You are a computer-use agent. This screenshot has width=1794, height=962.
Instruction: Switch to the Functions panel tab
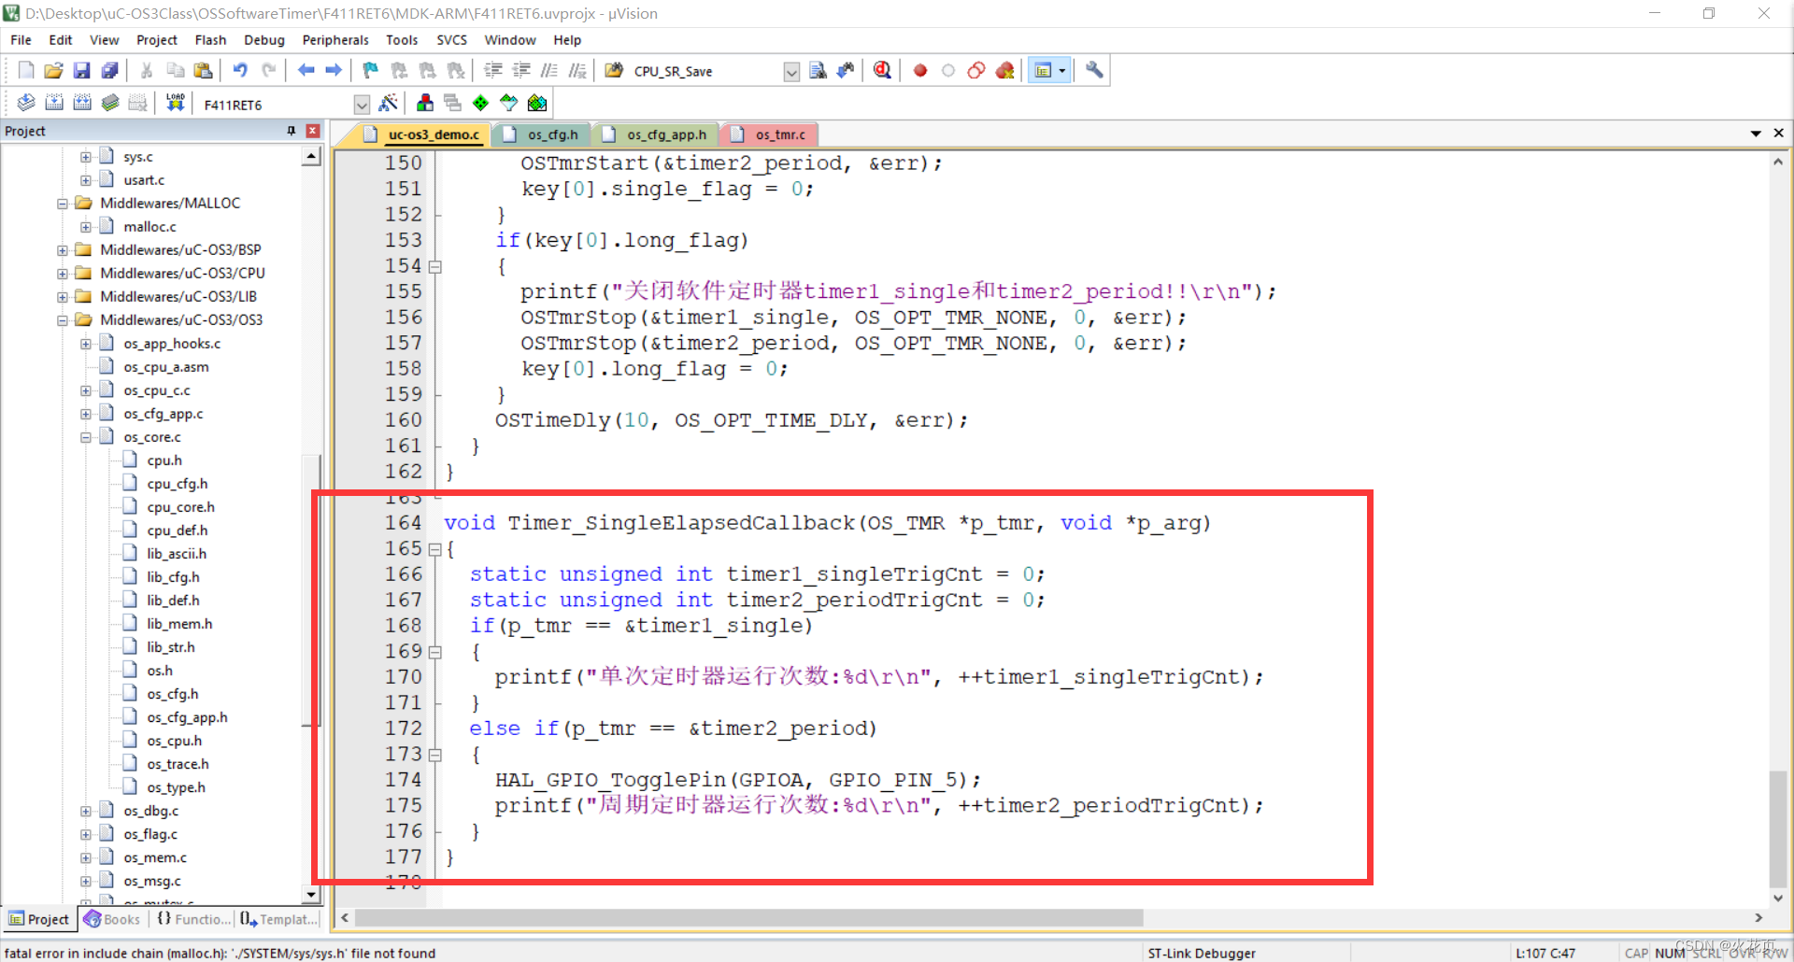click(x=193, y=919)
